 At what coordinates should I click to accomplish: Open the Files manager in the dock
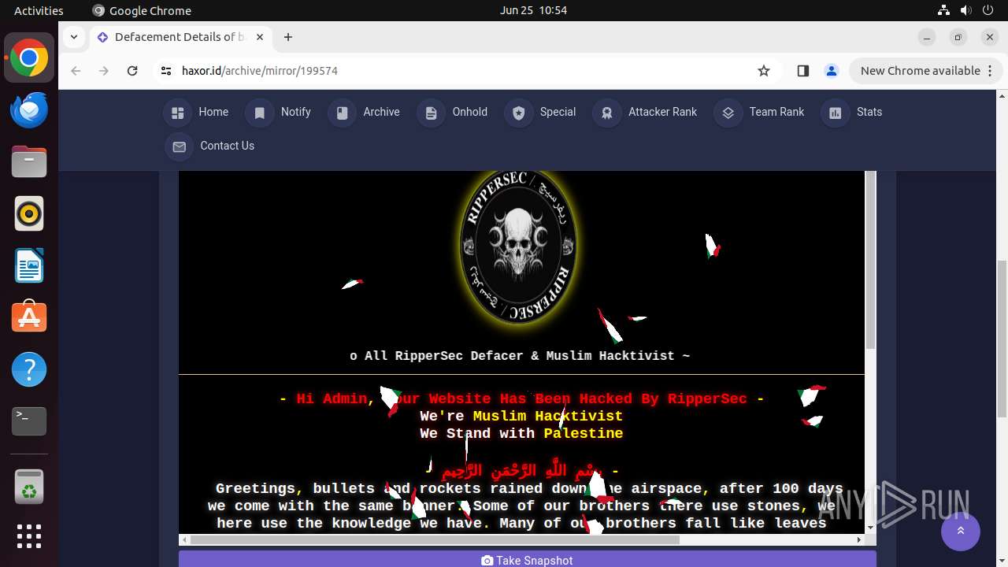(x=29, y=162)
